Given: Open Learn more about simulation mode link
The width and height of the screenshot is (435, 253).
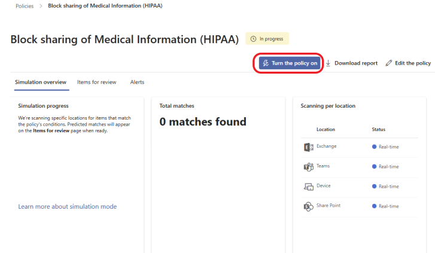Looking at the screenshot, I should [68, 206].
